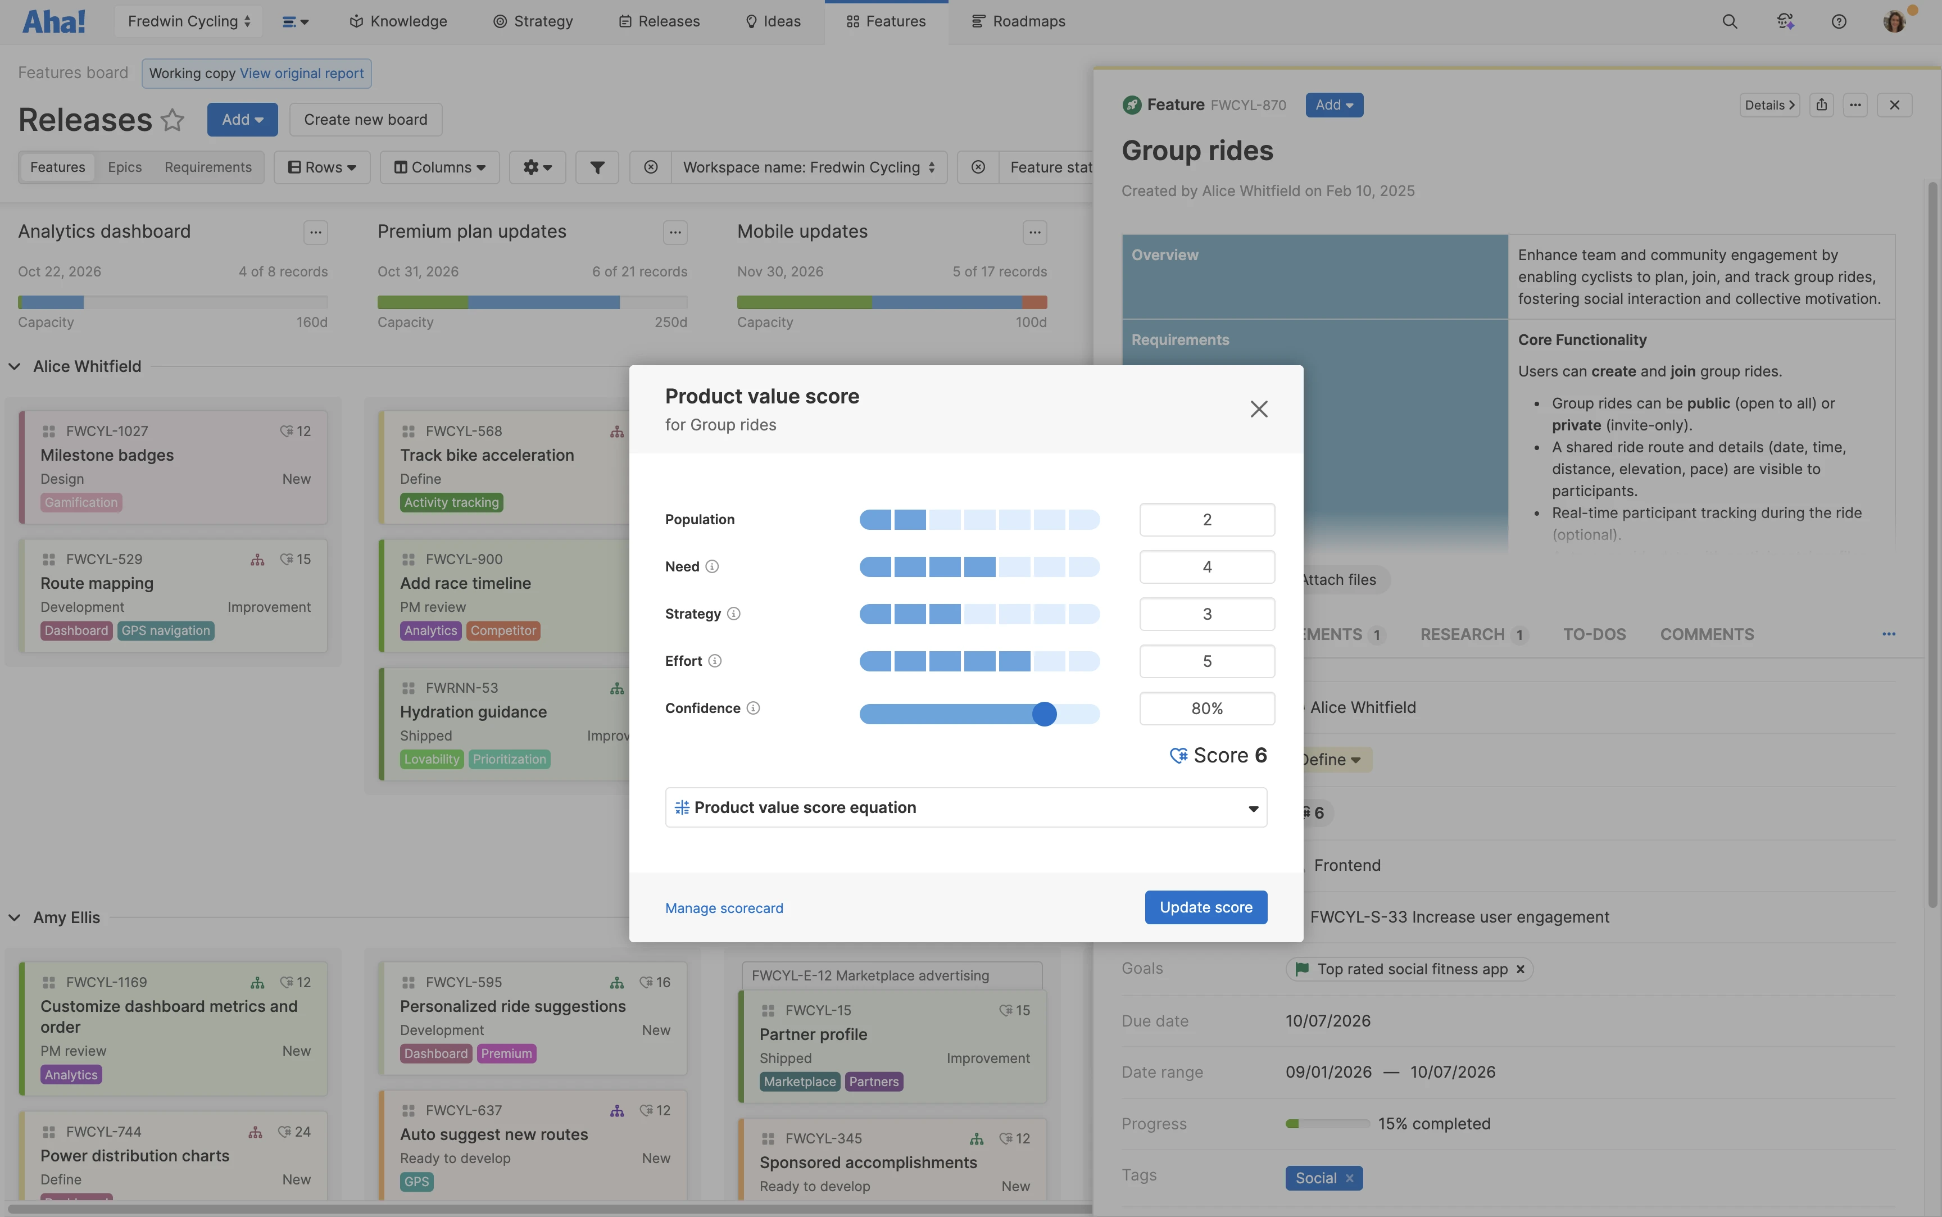Open the user avatar menu
Screen dimensions: 1942x1217
(1894, 21)
